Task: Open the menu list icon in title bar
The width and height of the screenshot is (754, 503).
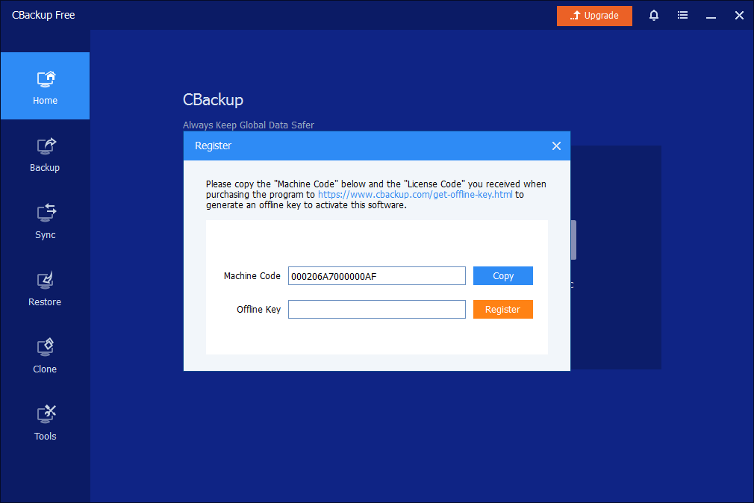Action: point(682,15)
